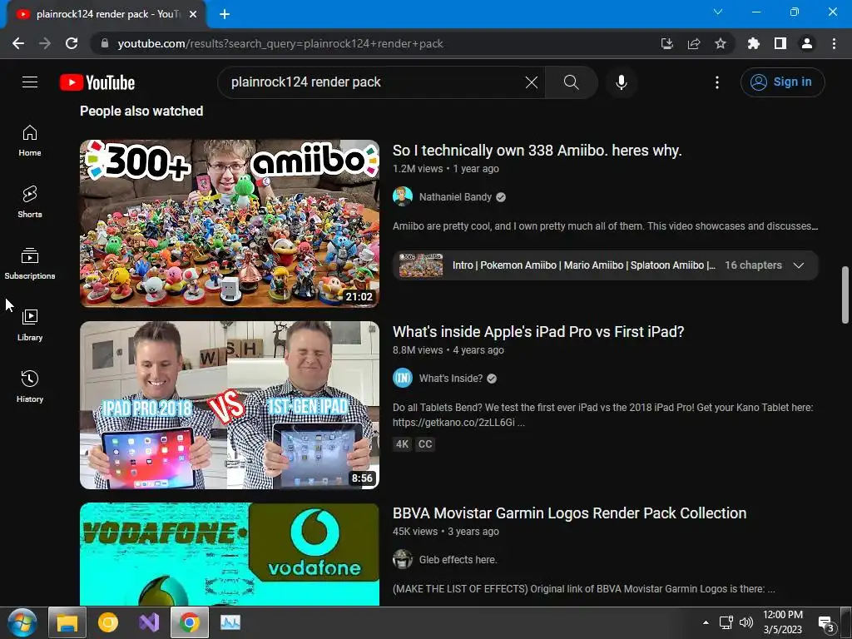852x639 pixels.
Task: Open 'BBVA Movistar Garmin Logos Render Pack' title
Action: (x=569, y=513)
